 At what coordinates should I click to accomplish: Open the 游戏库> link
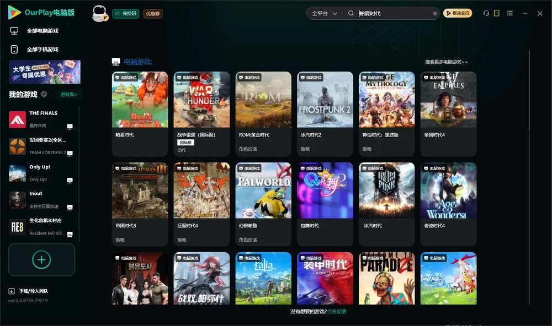point(68,95)
